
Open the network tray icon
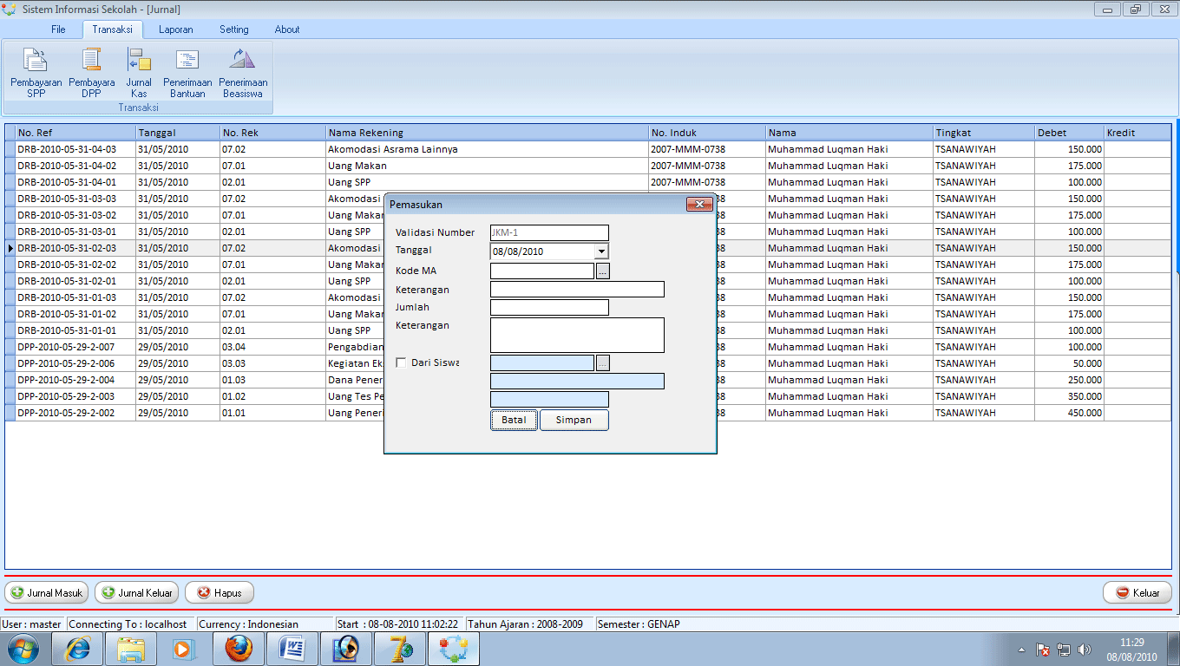pos(1064,650)
